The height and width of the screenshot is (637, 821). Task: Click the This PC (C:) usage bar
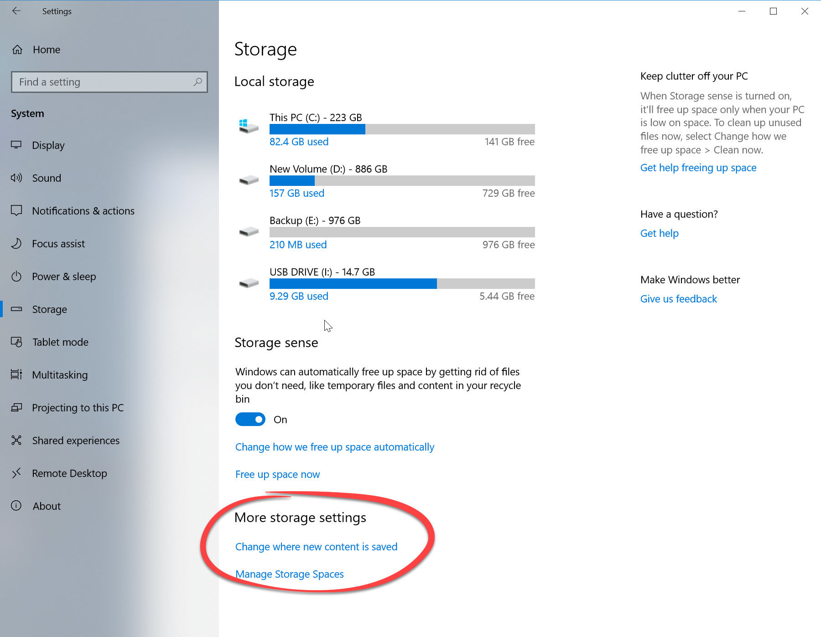[x=402, y=129]
